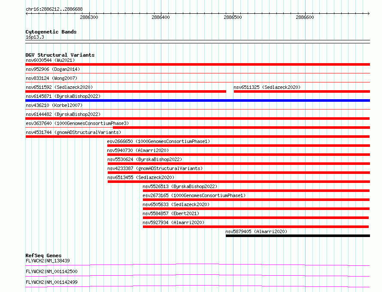
Task: Click the red bar under nsv5526513
Action: [256, 191]
